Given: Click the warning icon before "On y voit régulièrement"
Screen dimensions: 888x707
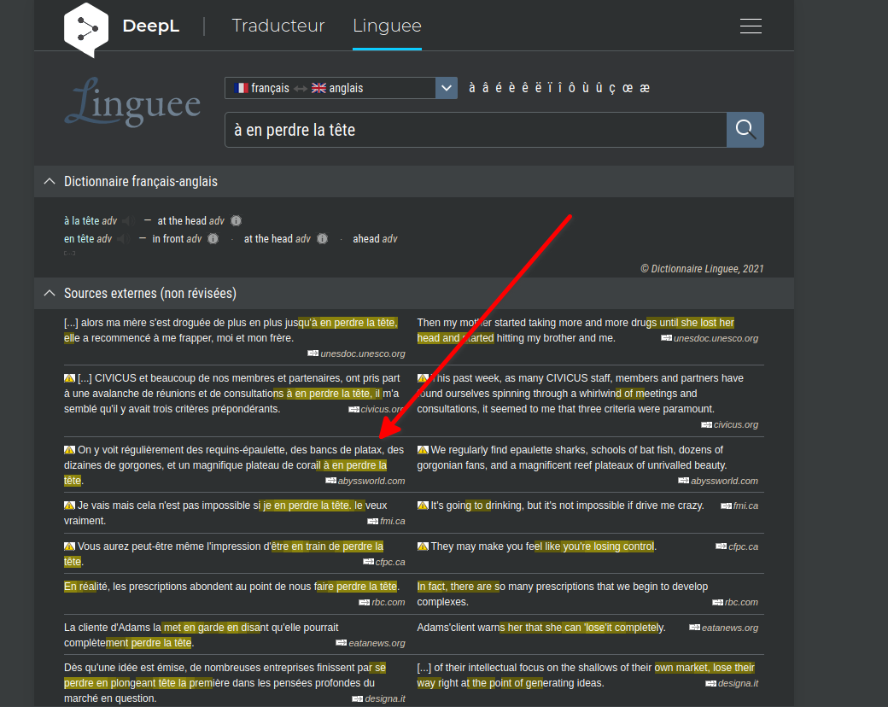Looking at the screenshot, I should point(69,450).
